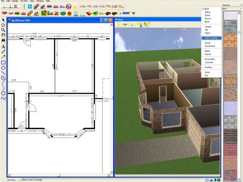Choose the circle drawing tool
Image resolution: width=243 pixels, height=182 pixels.
3,67
